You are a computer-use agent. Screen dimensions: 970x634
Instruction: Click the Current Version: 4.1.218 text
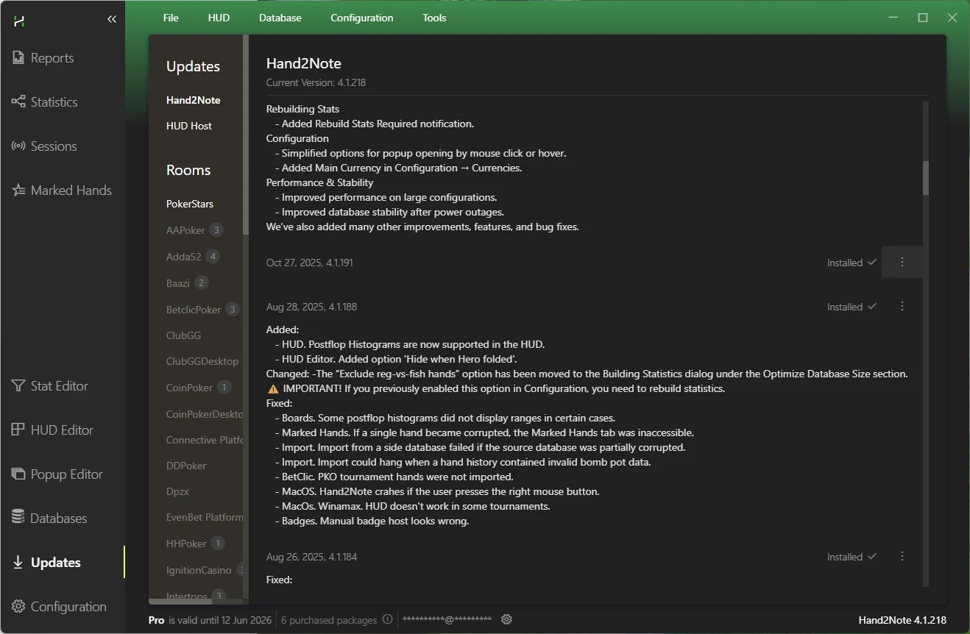(x=316, y=82)
